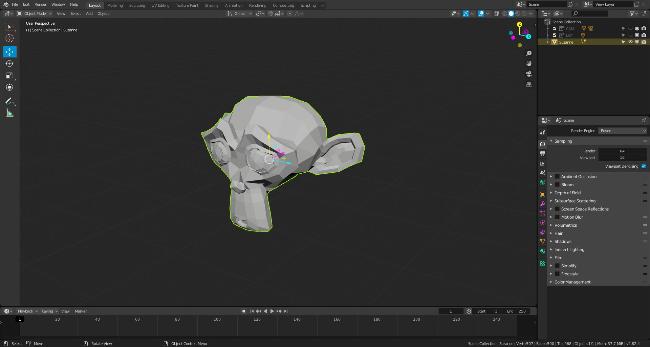
Task: Expand the Suzanne outliner item
Action: coord(548,42)
